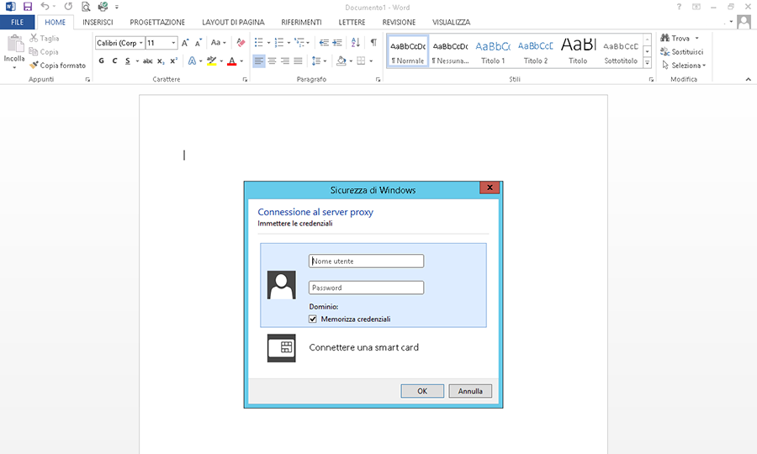
Task: Switch to LAYOUT DI PAGINA tab
Action: click(x=233, y=22)
